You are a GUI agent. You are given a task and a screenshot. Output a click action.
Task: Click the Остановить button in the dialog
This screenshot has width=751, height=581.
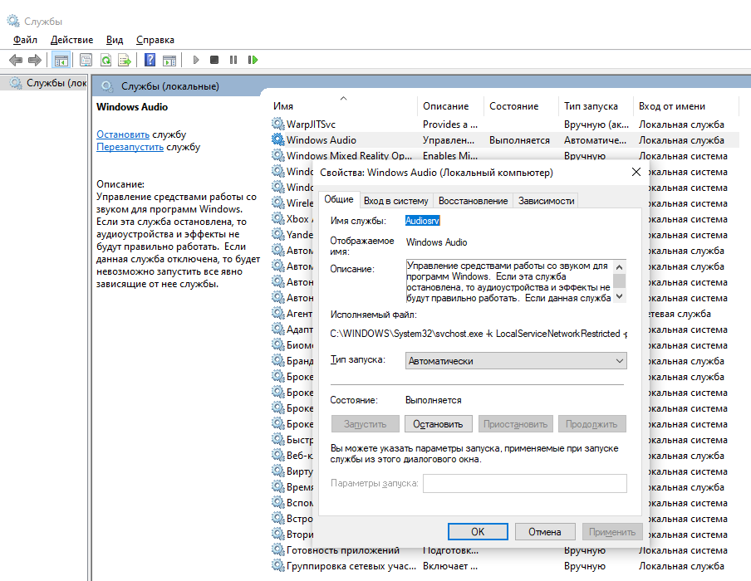pyautogui.click(x=439, y=424)
